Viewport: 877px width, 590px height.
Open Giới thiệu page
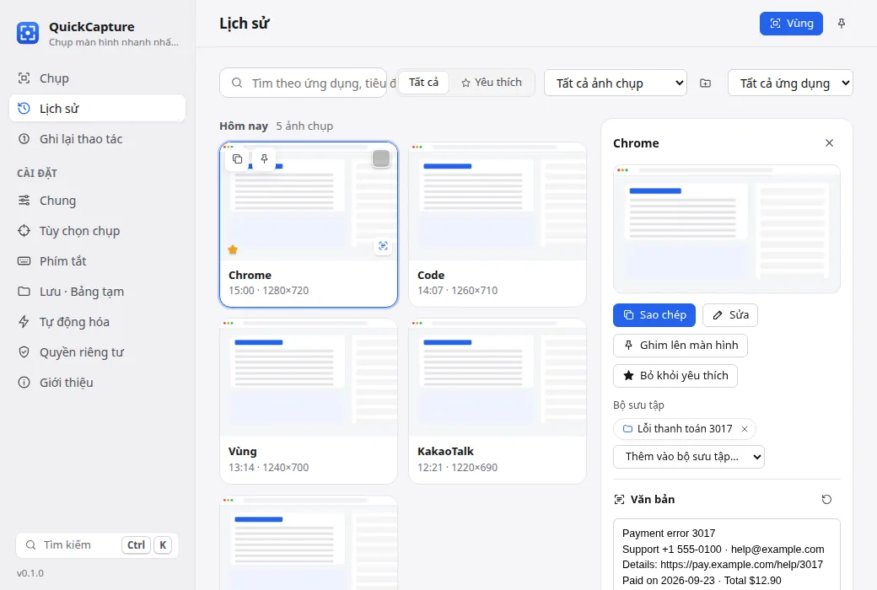(97, 383)
